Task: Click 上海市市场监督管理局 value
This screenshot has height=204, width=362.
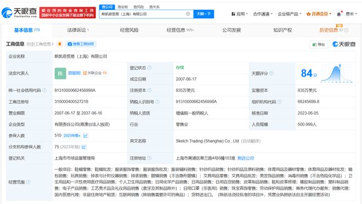Action: click(x=75, y=158)
